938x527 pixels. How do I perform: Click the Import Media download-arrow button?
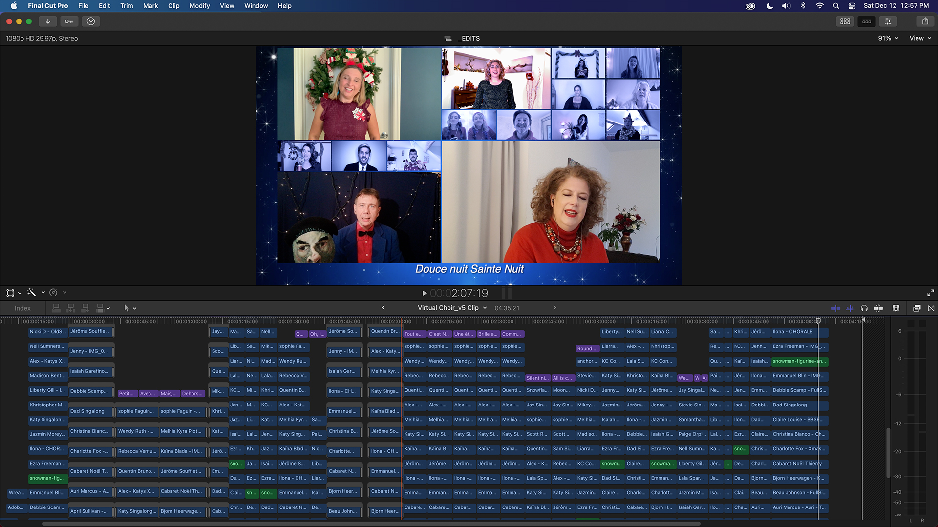(48, 21)
